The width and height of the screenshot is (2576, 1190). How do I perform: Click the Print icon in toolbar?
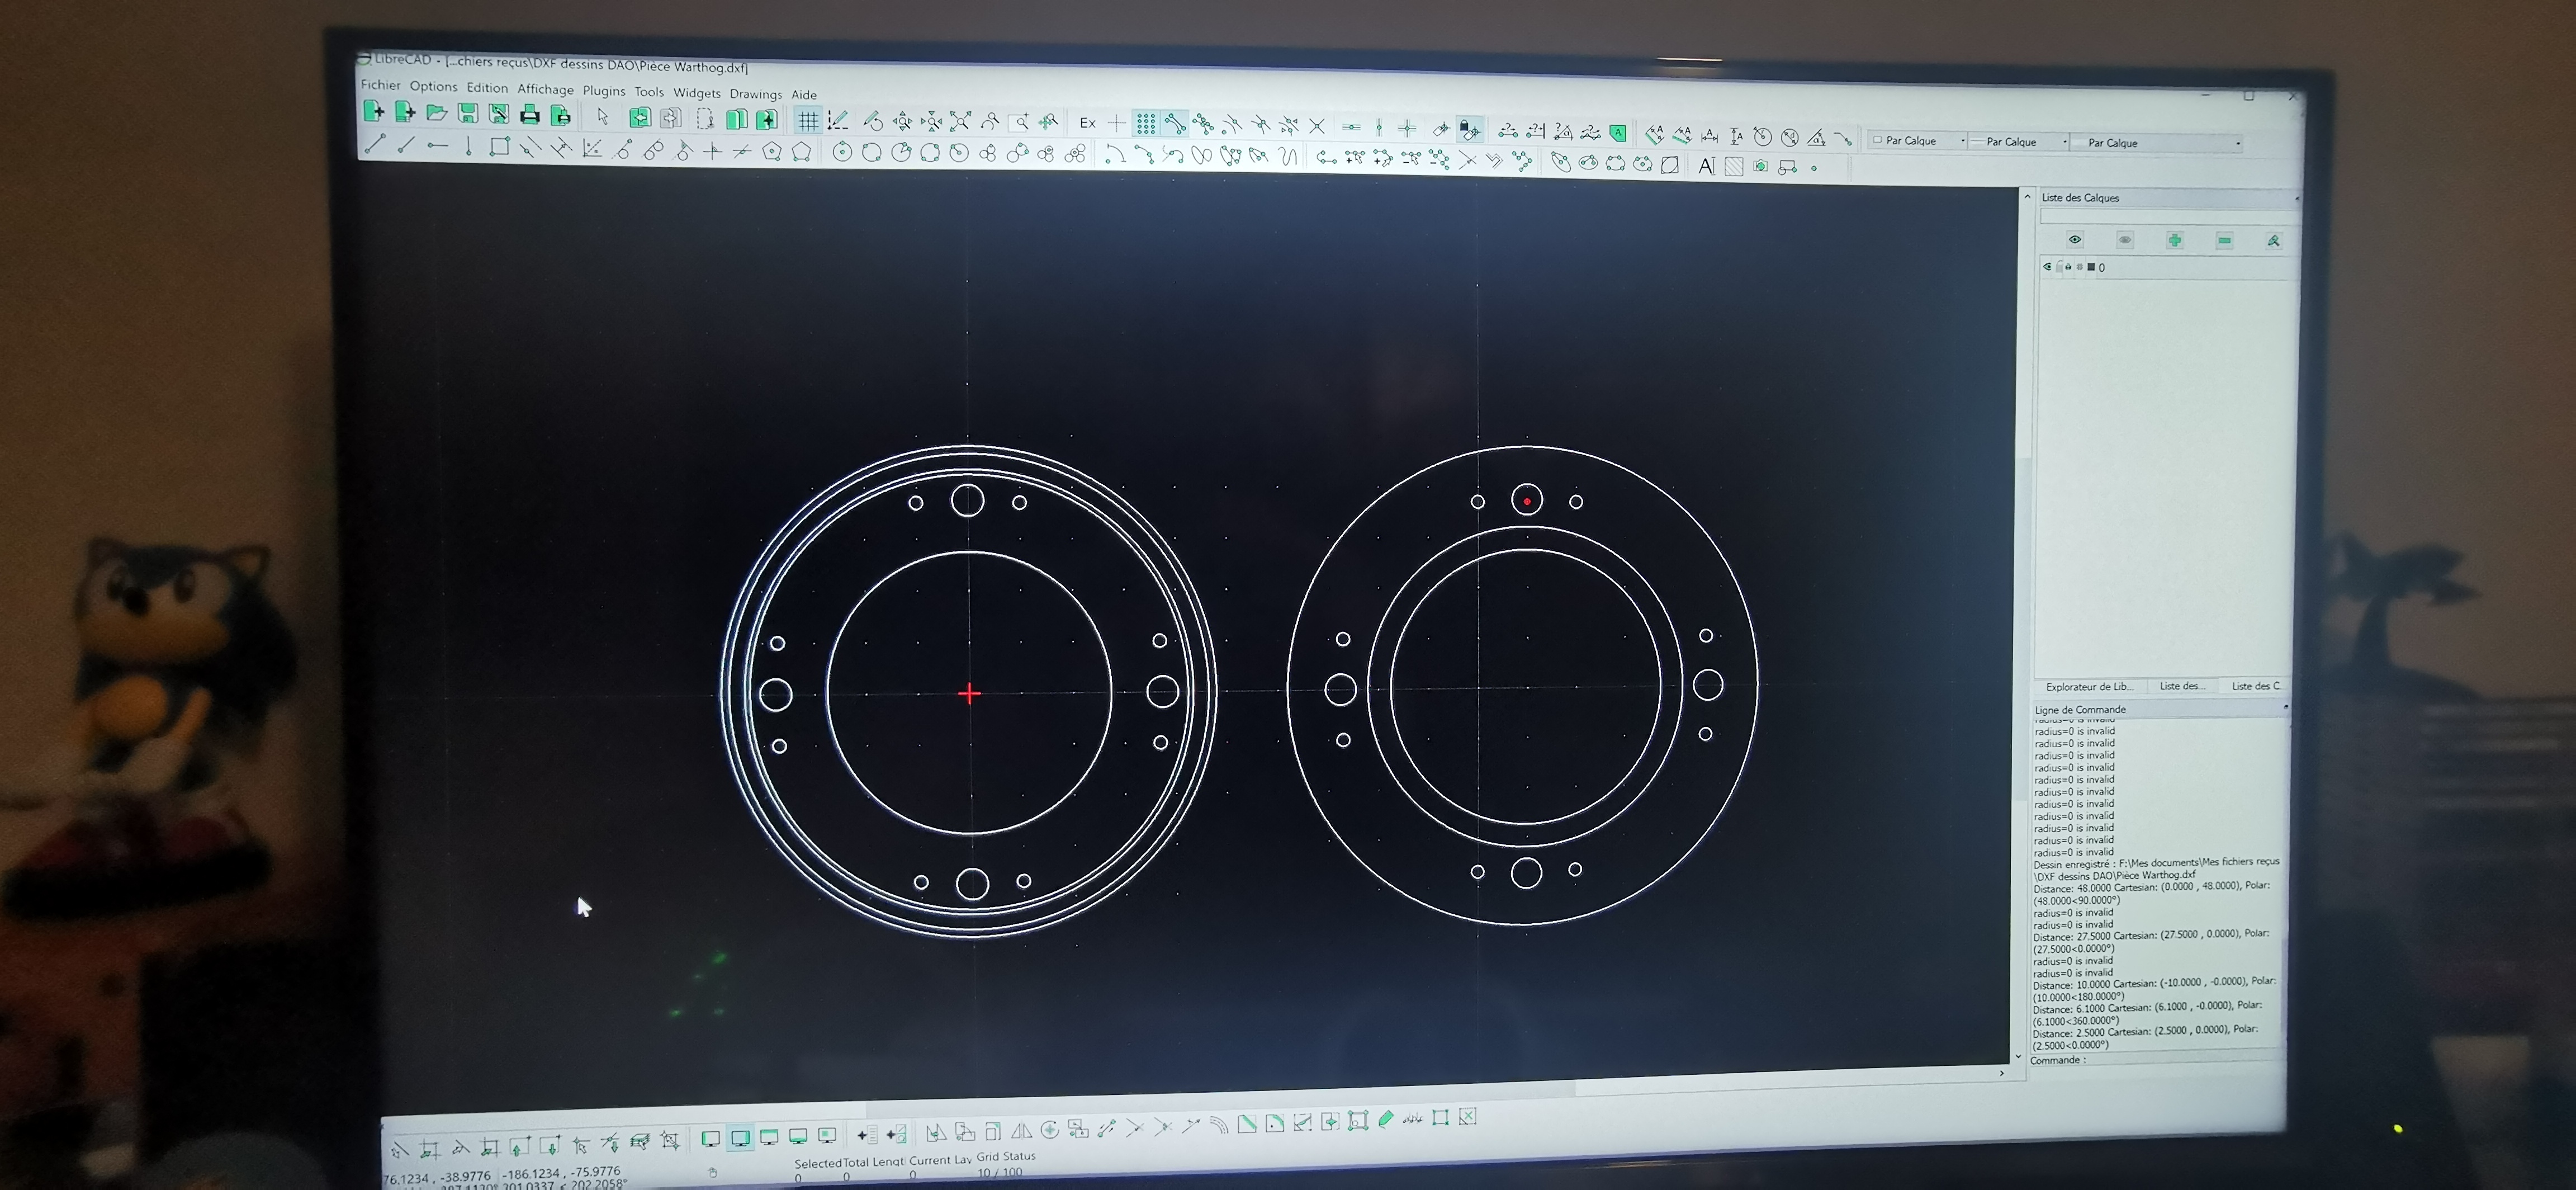click(529, 115)
